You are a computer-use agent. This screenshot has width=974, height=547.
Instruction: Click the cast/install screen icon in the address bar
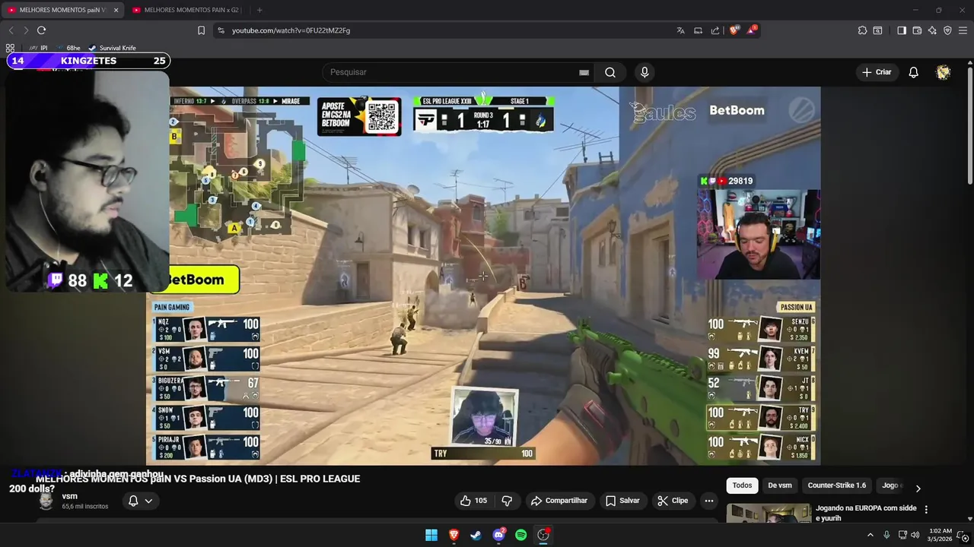click(x=698, y=30)
